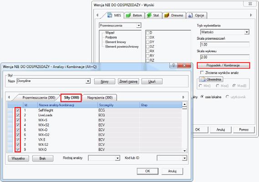The height and width of the screenshot is (182, 259).
Task: Uncheck the WX+S2 analysis row
Action: [x=18, y=125]
